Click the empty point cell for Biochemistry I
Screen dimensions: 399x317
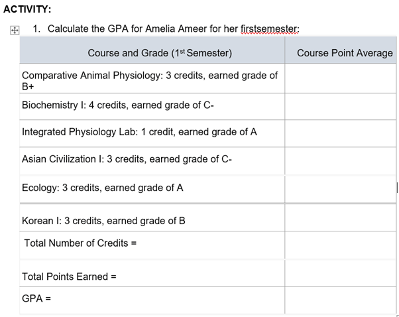point(340,105)
